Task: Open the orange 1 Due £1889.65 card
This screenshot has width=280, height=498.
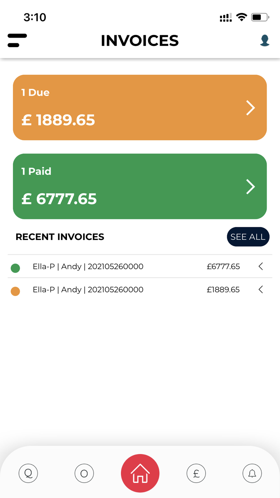Action: pos(140,108)
